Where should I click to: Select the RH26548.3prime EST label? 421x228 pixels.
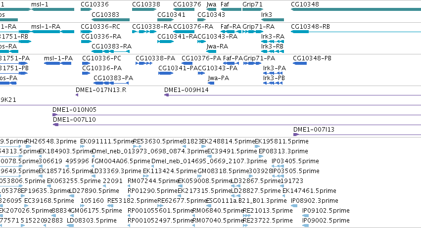pos(51,141)
